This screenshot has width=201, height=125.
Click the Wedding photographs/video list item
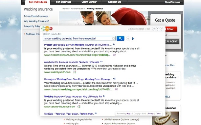click(79, 119)
